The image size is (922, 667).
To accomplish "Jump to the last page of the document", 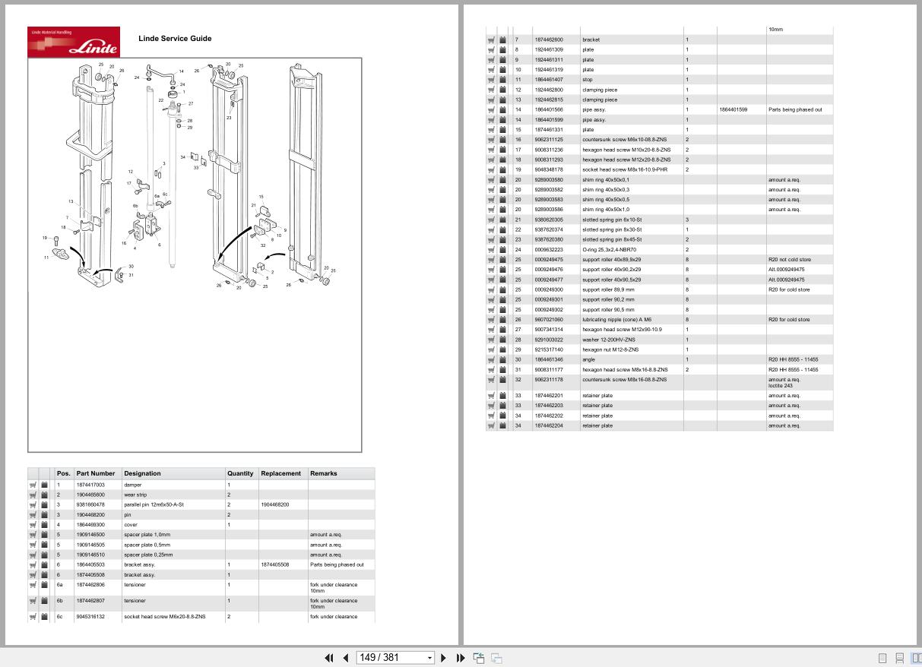I will [x=461, y=658].
